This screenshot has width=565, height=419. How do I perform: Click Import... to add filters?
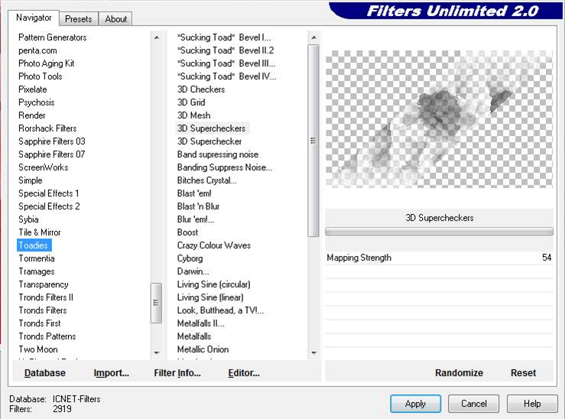[111, 373]
